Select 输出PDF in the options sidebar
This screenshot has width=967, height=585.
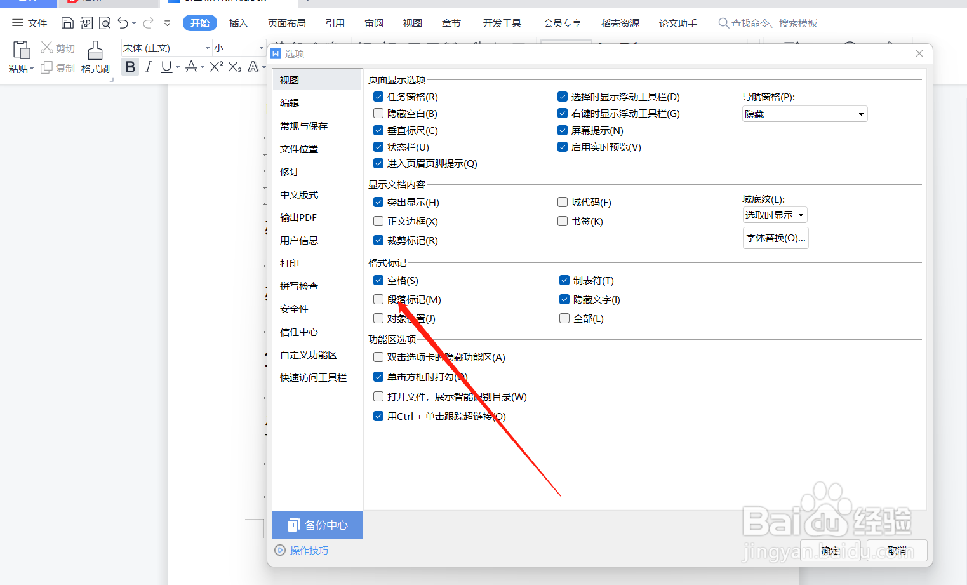298,217
